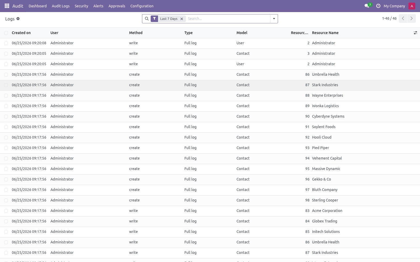Open the Audit Logs menu
The image size is (420, 262).
[x=61, y=6]
